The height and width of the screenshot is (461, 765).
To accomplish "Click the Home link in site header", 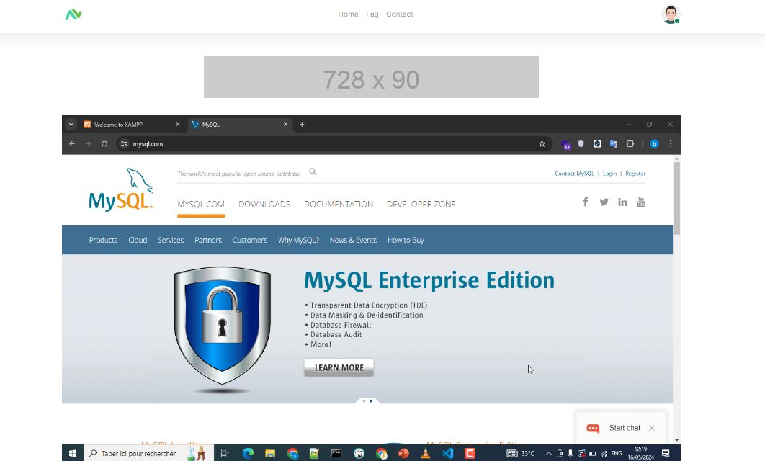I will 349,14.
